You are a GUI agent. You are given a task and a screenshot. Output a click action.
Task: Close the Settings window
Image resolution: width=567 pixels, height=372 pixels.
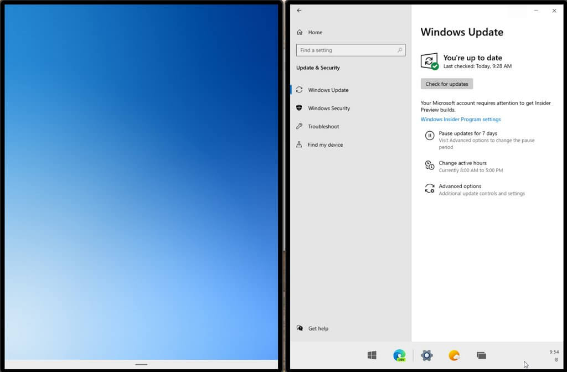[x=554, y=11]
